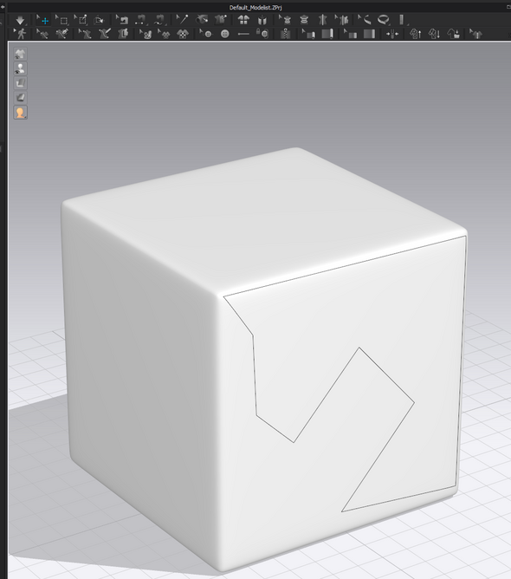This screenshot has height=579, width=511.
Task: Click the round Button tool icon
Action: coord(224,34)
